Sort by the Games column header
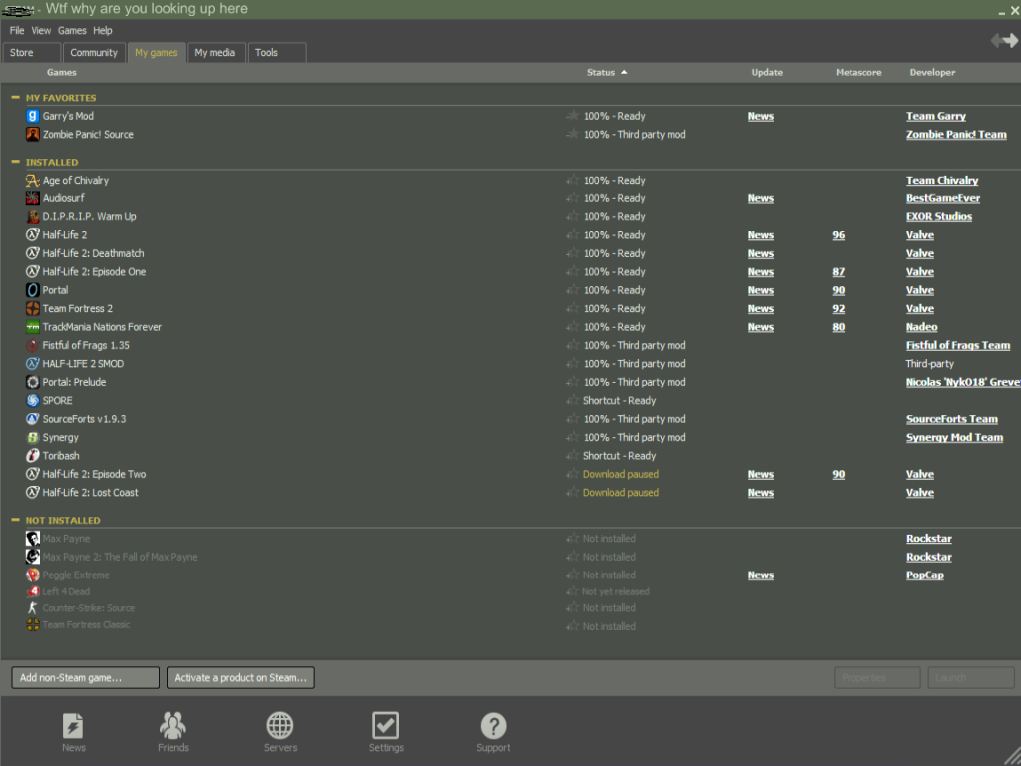Image resolution: width=1021 pixels, height=766 pixels. (62, 72)
